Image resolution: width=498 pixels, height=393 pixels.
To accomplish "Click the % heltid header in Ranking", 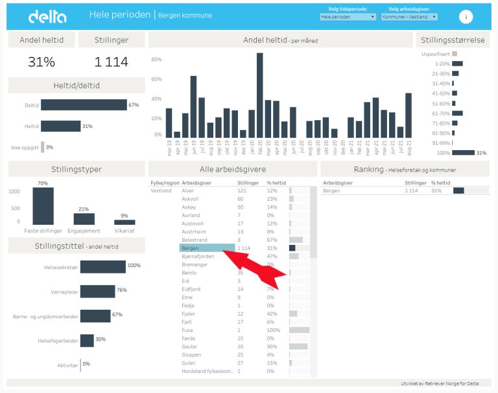I will coord(440,183).
